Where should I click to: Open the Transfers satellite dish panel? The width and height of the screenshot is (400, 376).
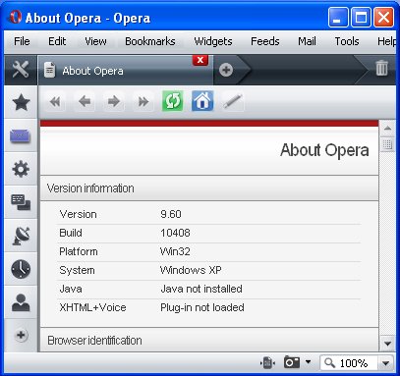(21, 236)
